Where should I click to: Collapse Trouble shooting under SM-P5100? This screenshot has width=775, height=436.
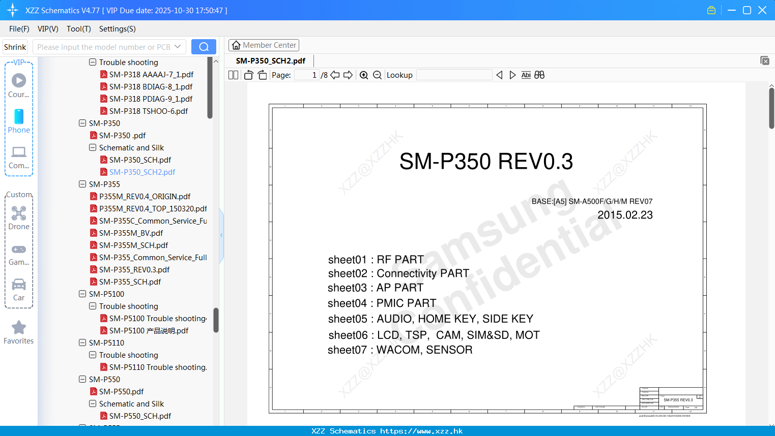coord(93,306)
